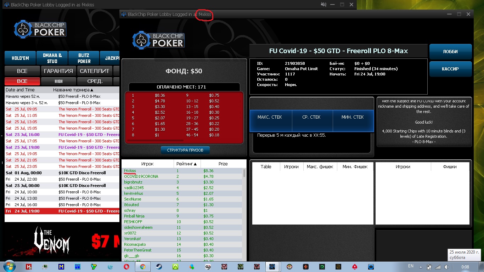Image resolution: width=484 pixels, height=272 pixels.
Task: Select the ГАРАНТИЯ filter
Action: (58, 71)
